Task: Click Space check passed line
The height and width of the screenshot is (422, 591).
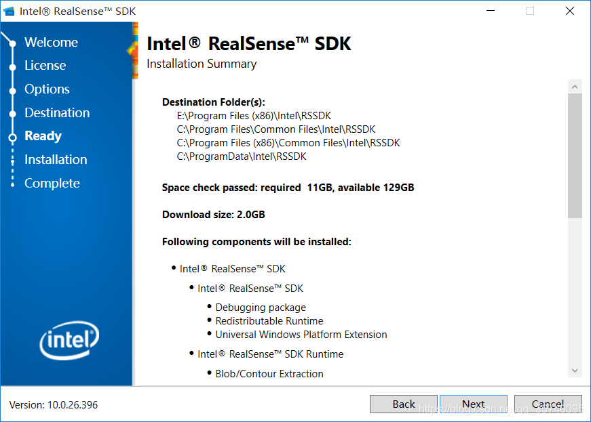Action: coord(288,188)
